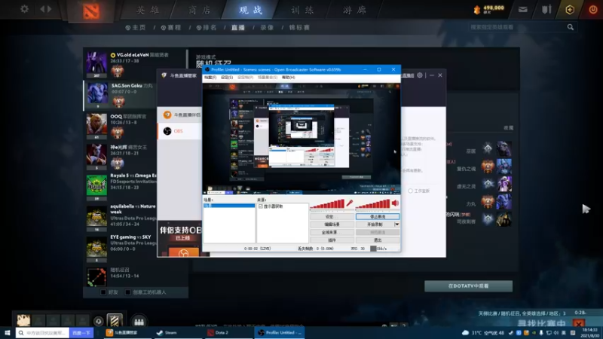Viewport: 603px width, 339px height.
Task: Click the Riki hero portrait in player list
Action: (x=504, y=202)
